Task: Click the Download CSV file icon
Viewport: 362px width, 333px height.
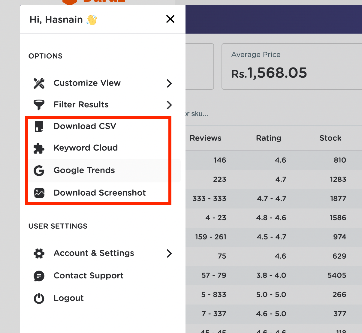Action: click(x=39, y=126)
